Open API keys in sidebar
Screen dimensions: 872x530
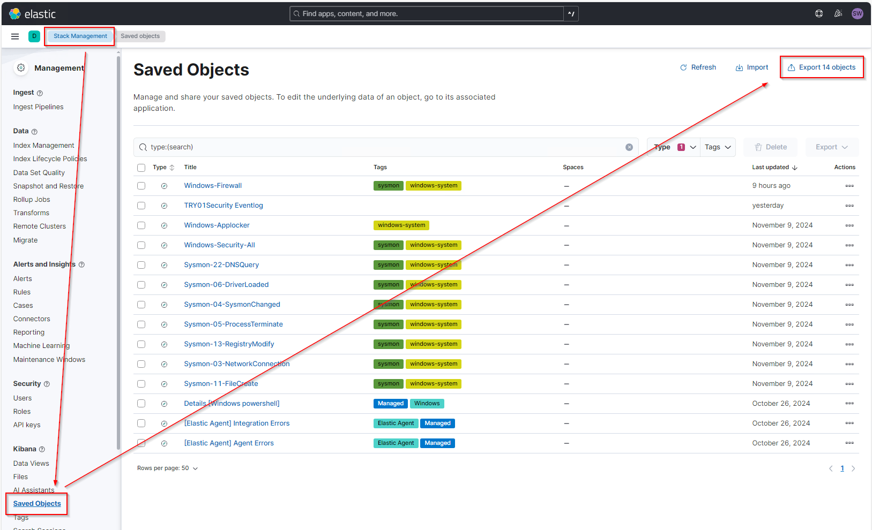[27, 425]
